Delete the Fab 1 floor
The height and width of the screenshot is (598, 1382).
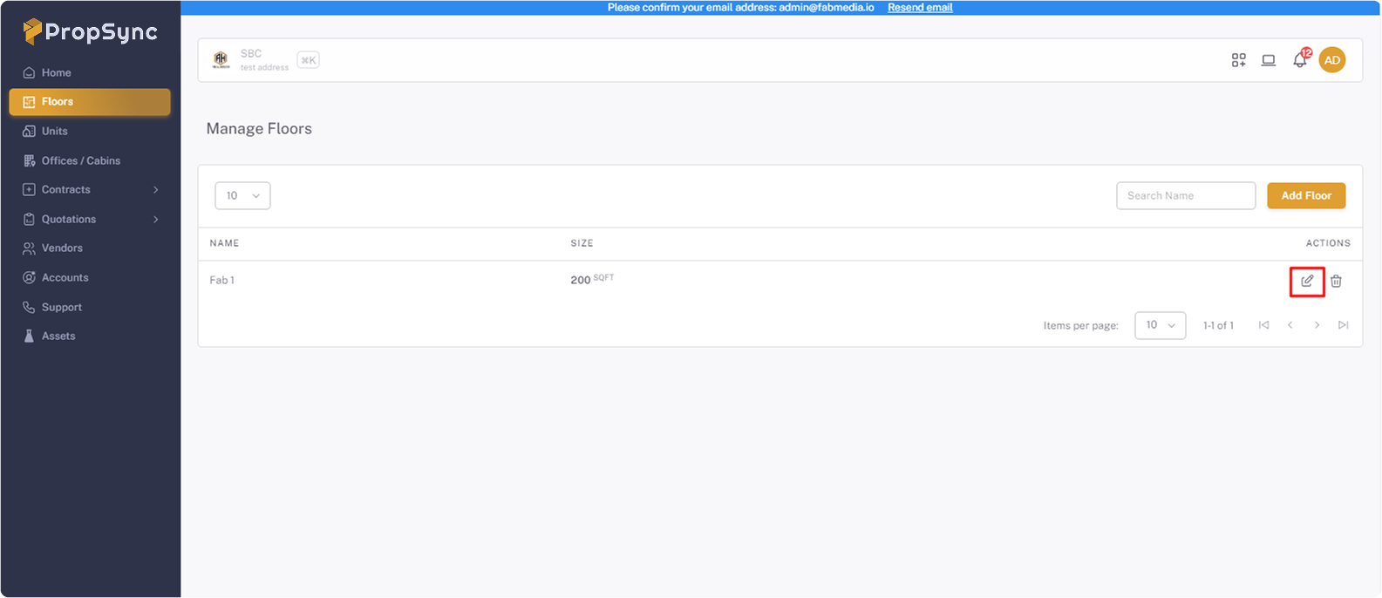pyautogui.click(x=1336, y=281)
